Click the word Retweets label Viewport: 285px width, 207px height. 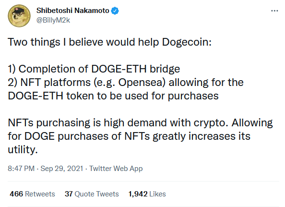[x=40, y=194]
